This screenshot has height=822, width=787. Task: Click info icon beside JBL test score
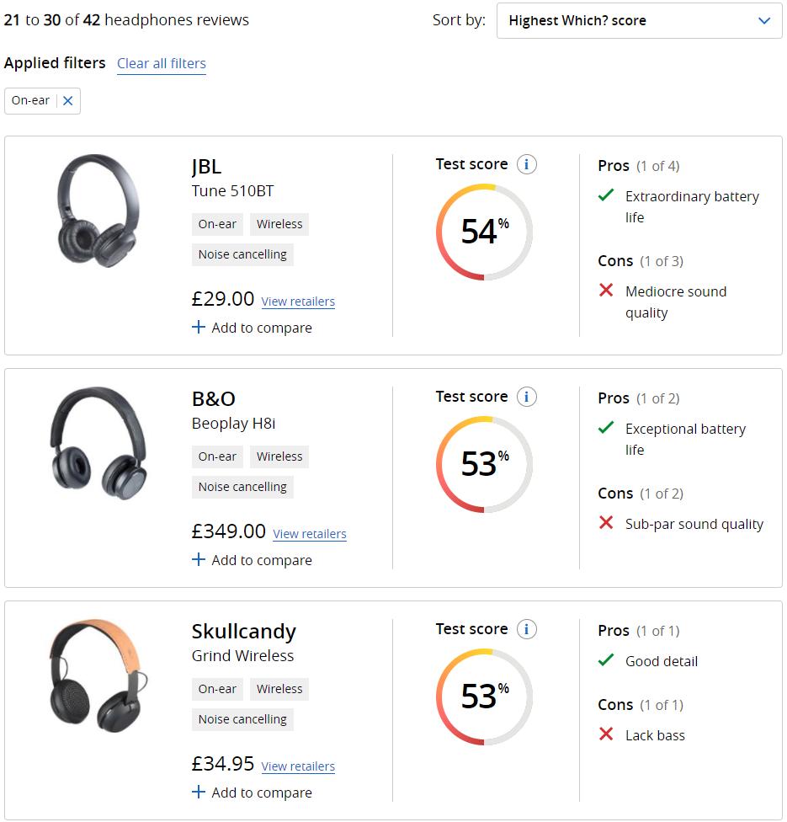coord(527,164)
